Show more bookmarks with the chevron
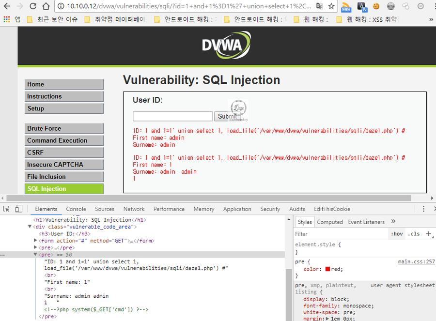Image resolution: width=436 pixels, height=321 pixels. (x=431, y=19)
